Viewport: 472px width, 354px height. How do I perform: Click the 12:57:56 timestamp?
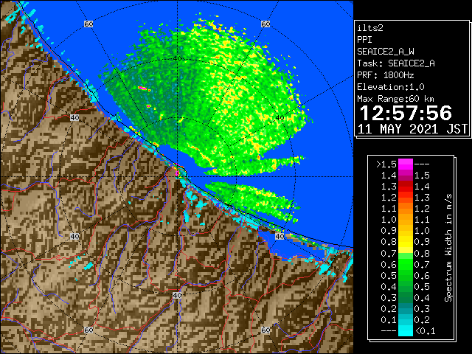pos(406,113)
